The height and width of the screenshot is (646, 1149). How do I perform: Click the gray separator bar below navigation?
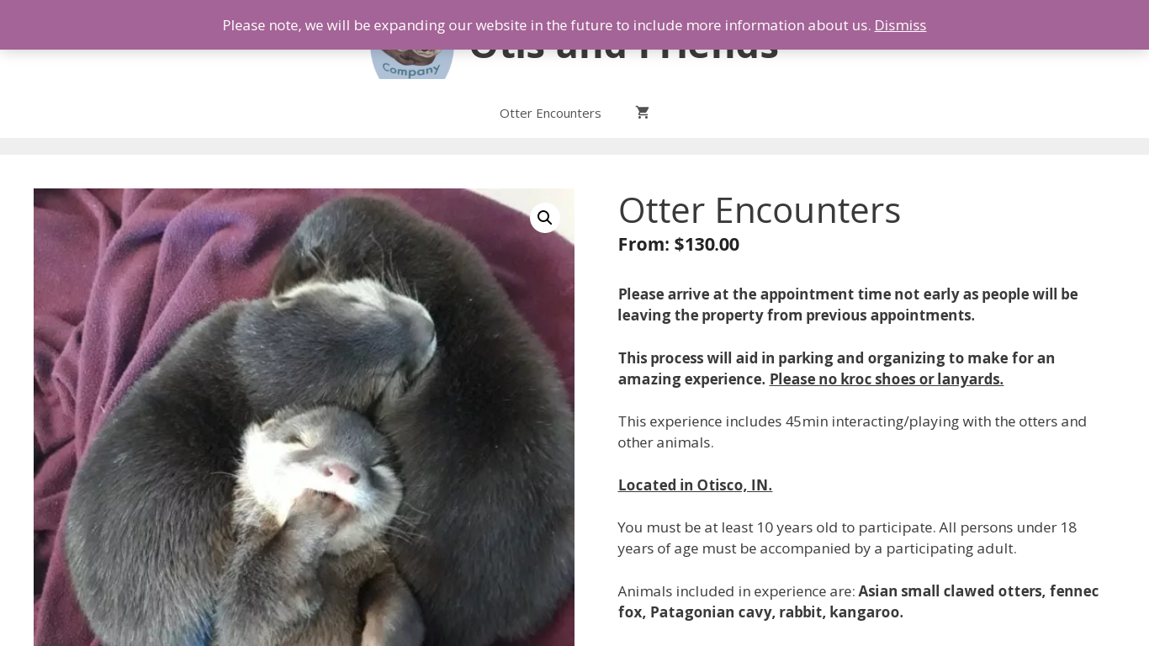point(574,146)
